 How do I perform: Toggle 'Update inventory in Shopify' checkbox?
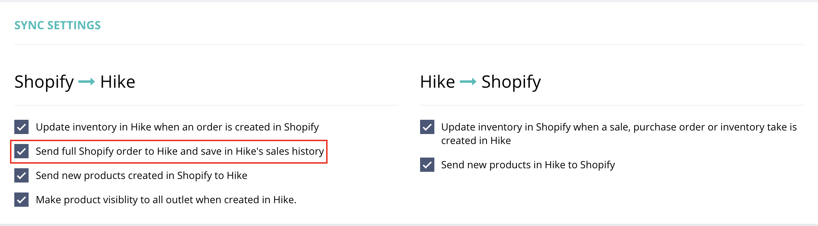[427, 127]
